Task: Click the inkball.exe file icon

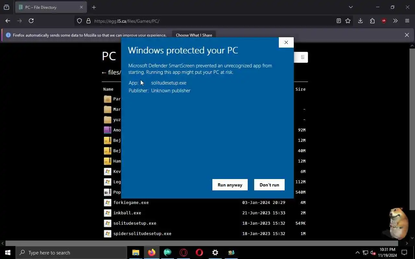Action: (x=108, y=213)
